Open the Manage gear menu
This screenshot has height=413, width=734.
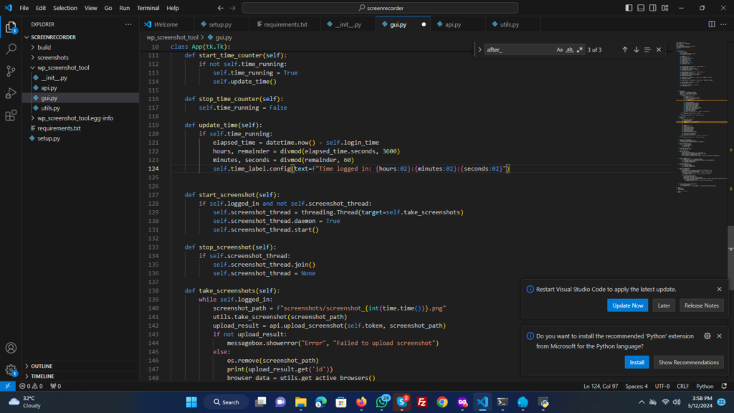(11, 371)
